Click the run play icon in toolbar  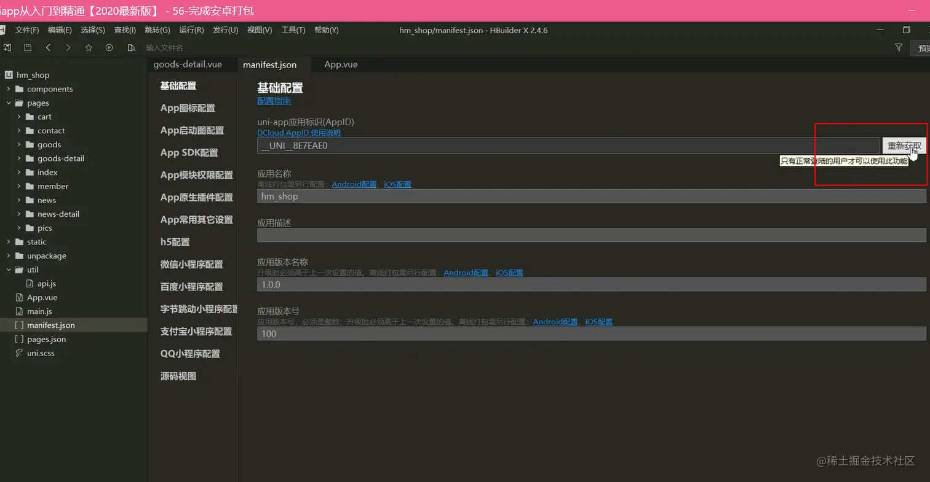point(109,47)
